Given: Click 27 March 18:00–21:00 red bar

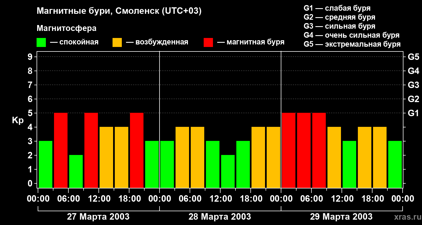Looking at the screenshot, I should [137, 150].
